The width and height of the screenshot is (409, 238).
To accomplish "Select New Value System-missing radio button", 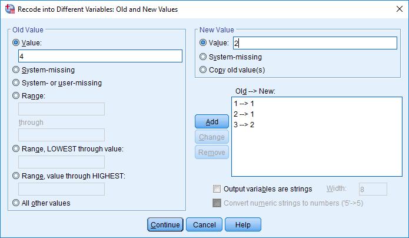I will [203, 57].
